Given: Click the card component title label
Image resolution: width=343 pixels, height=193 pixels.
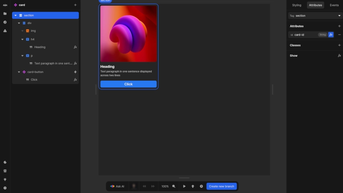Looking at the screenshot, I should pos(22,5).
